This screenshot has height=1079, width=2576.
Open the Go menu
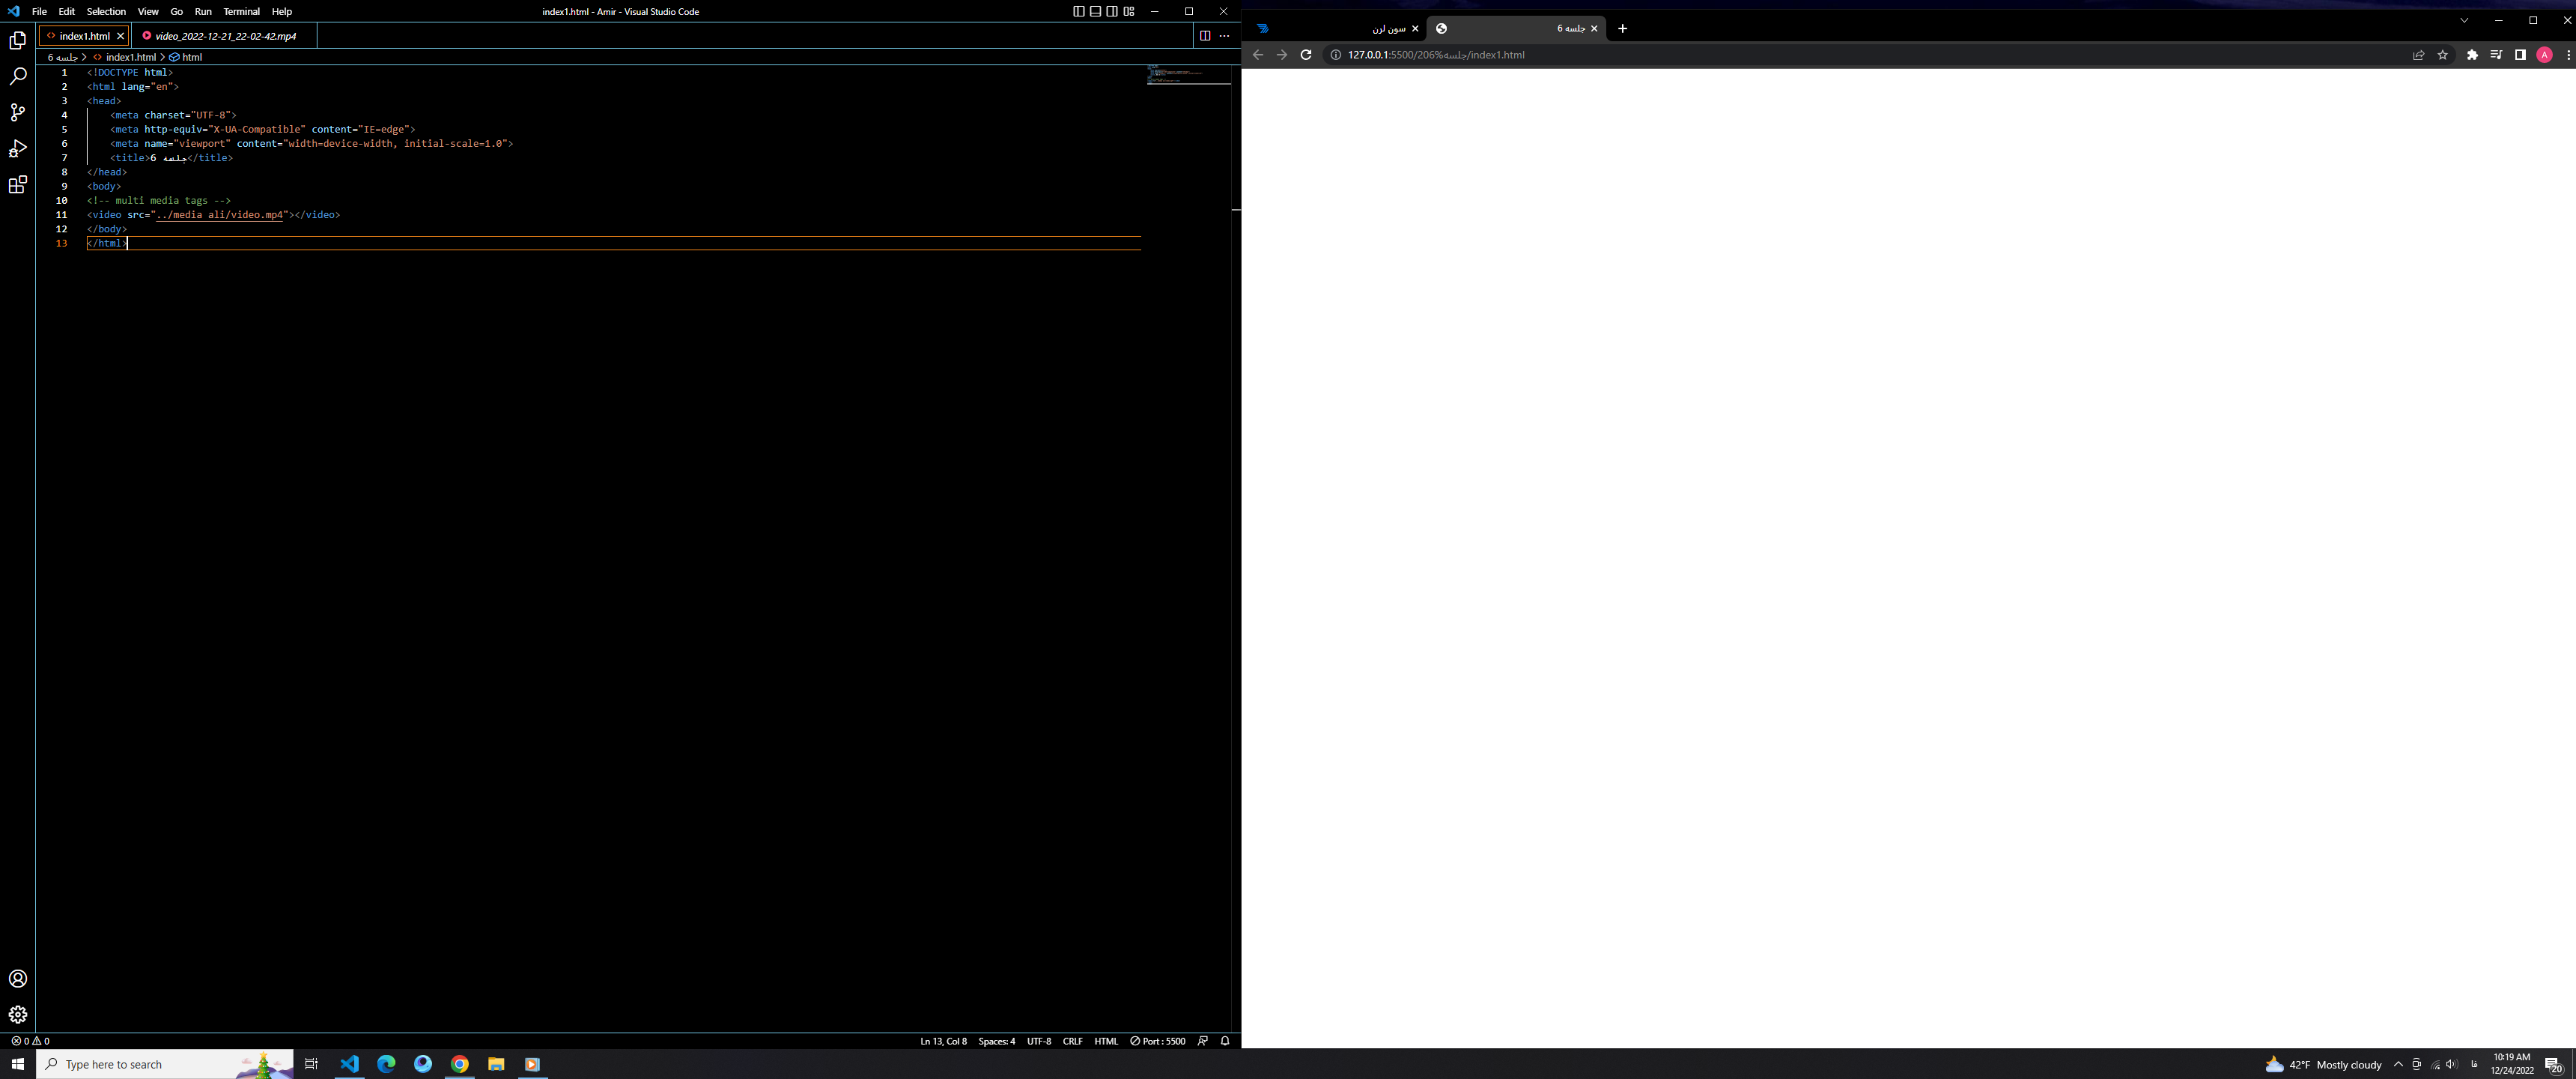[177, 11]
